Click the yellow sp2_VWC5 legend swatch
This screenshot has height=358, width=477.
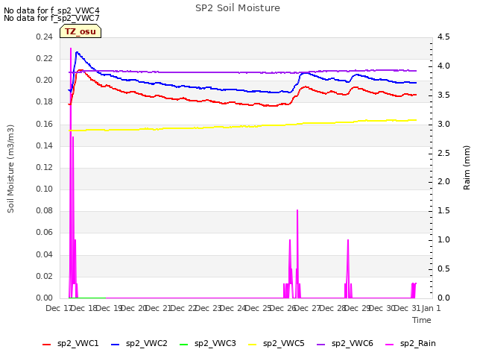coord(252,345)
